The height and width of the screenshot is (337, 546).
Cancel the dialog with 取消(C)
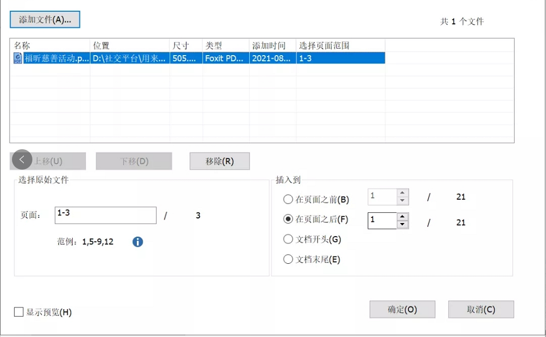coord(481,309)
